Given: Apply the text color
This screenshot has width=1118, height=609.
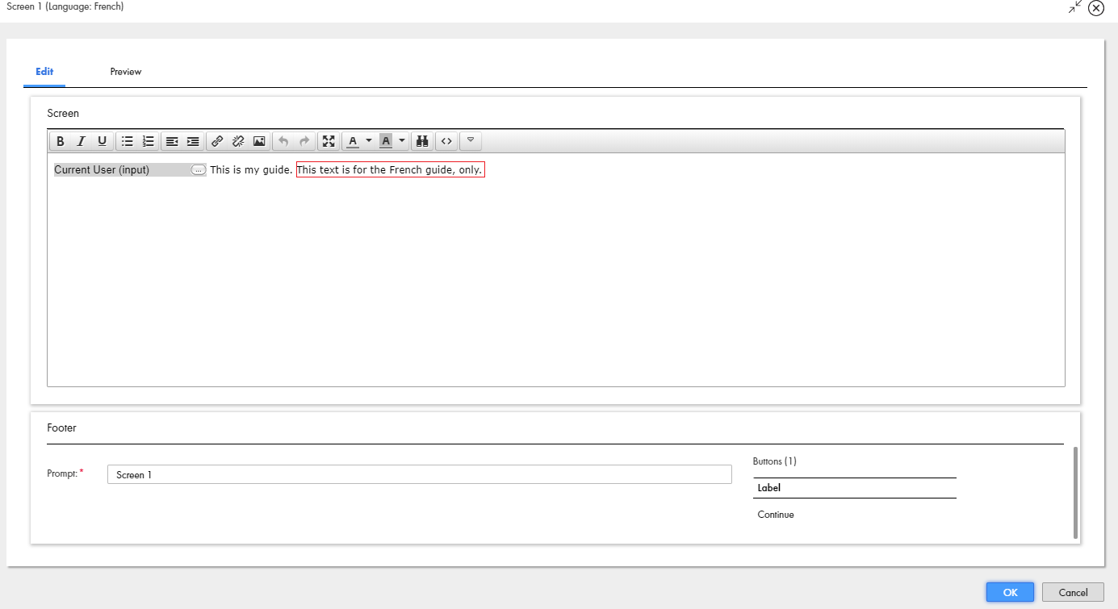Looking at the screenshot, I should click(x=353, y=141).
